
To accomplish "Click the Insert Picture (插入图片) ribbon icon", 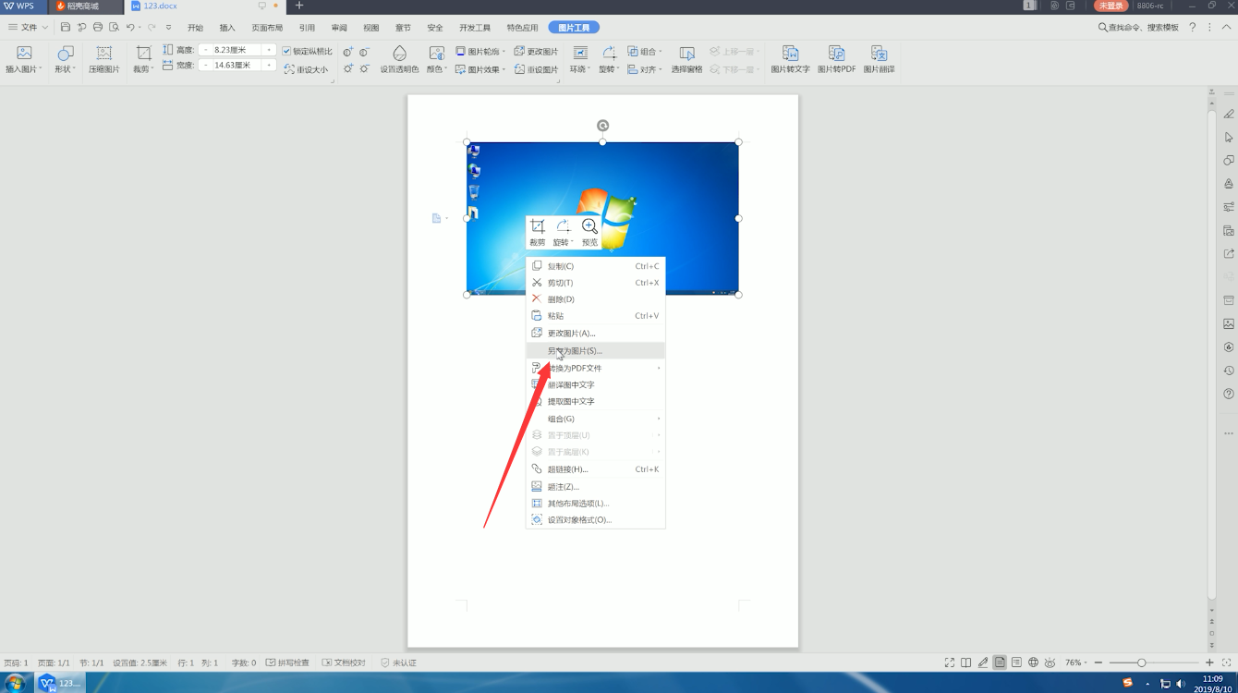I will pyautogui.click(x=24, y=60).
